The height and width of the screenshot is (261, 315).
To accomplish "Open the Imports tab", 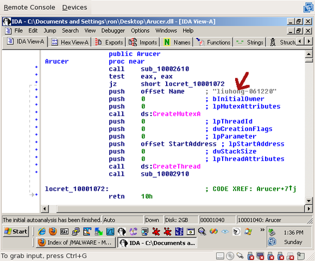I will [143, 42].
